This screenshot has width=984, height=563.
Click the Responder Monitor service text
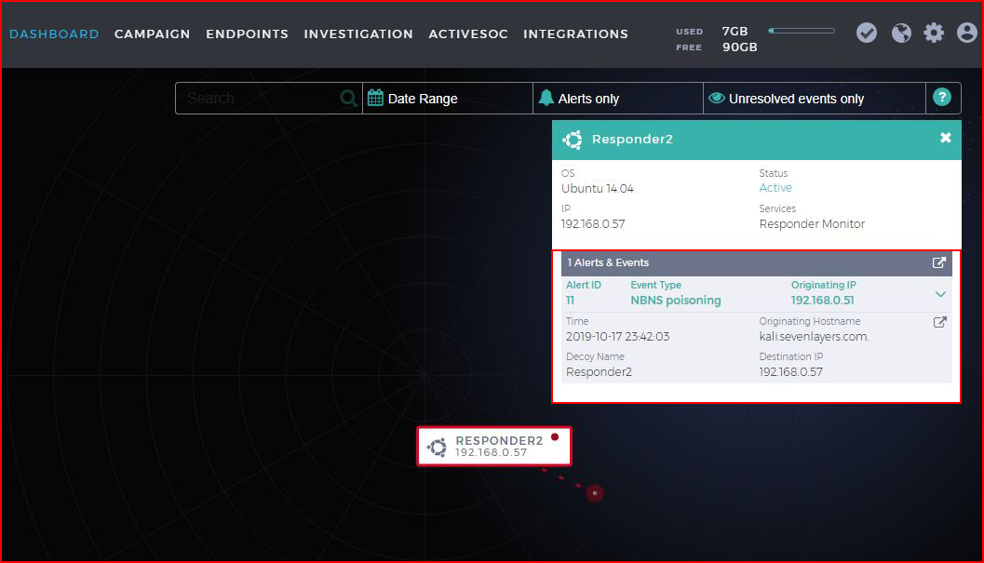(x=812, y=223)
